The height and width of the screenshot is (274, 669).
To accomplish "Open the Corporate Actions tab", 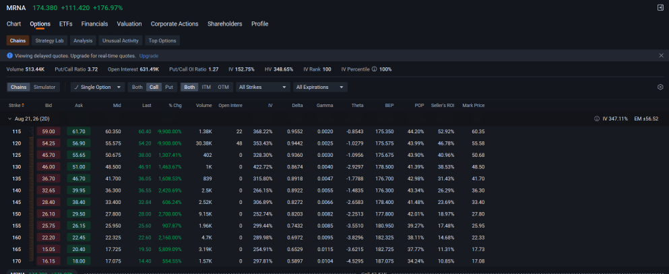I will [x=174, y=24].
